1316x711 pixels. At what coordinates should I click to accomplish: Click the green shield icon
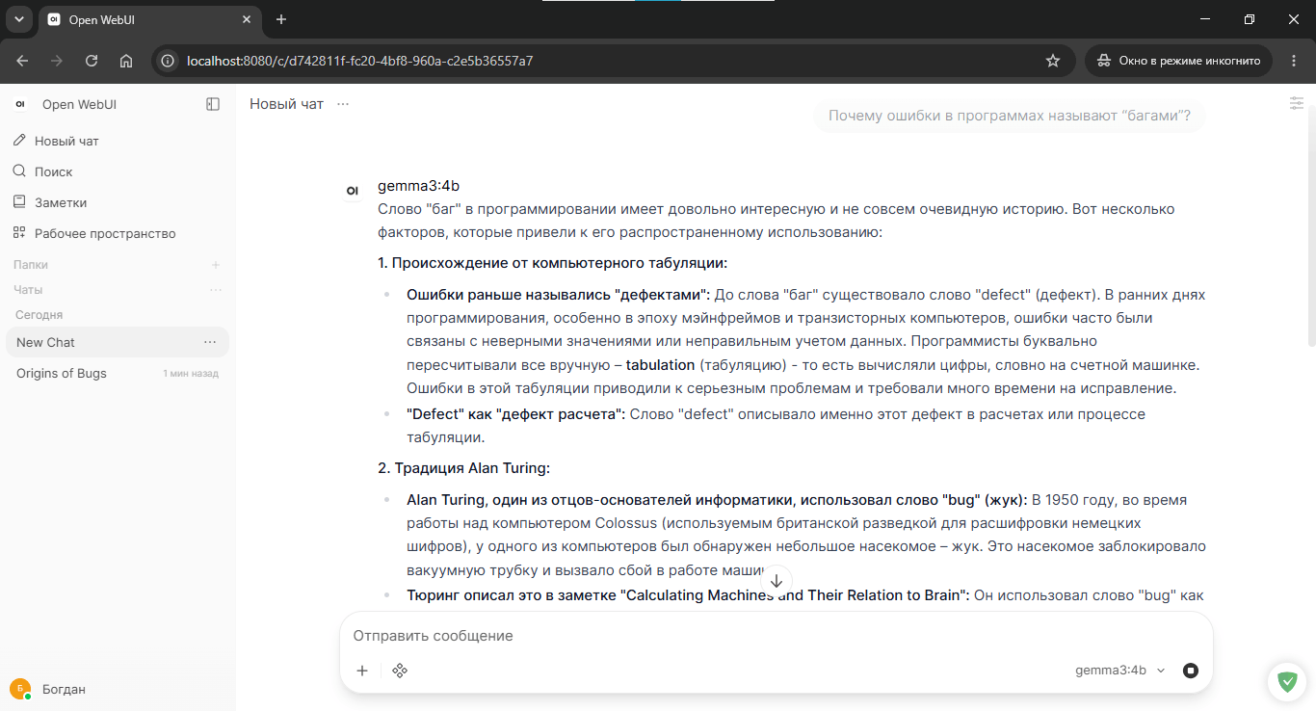point(1287,682)
